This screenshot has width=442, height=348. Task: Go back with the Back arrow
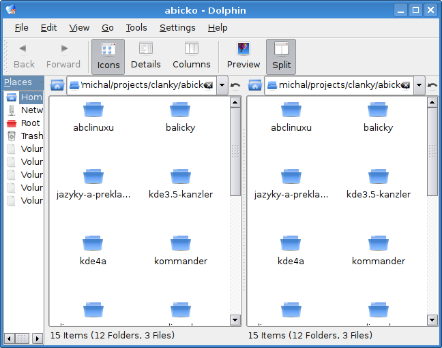point(24,57)
